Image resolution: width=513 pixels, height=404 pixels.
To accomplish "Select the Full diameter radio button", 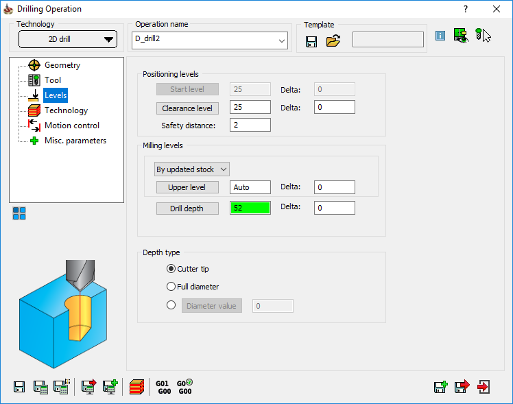I will (x=171, y=287).
